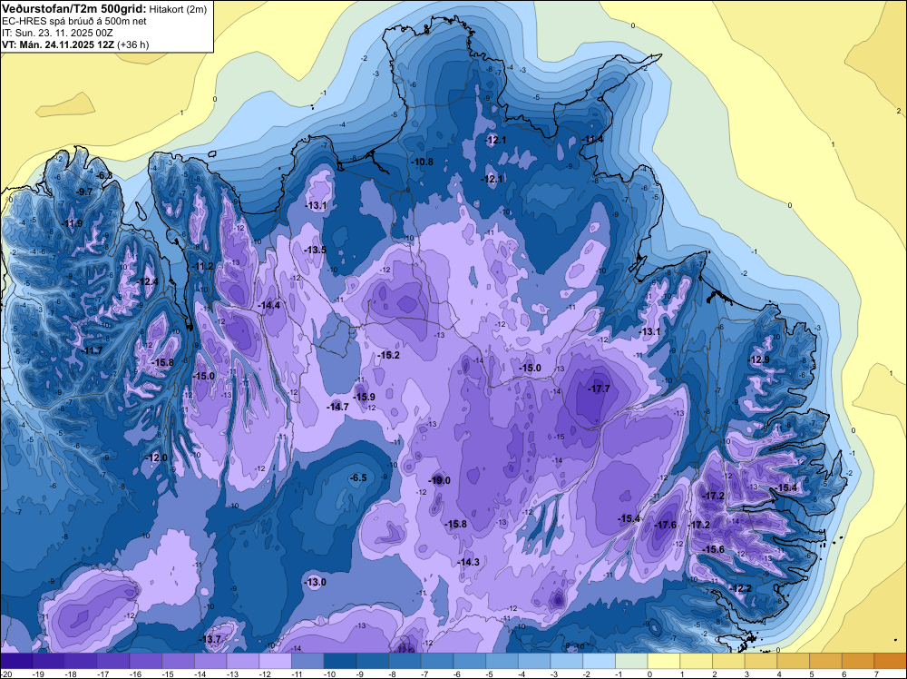
Task: Click legend swatch between -1 and 0
Action: 631,660
